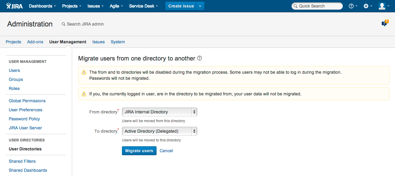Switch to the System tab
Image resolution: width=395 pixels, height=176 pixels.
coord(118,42)
